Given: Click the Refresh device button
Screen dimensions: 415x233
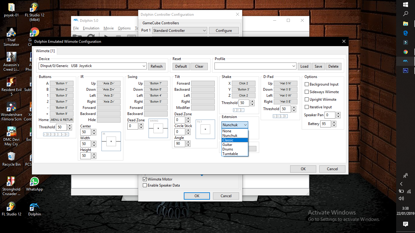Looking at the screenshot, I should point(156,66).
